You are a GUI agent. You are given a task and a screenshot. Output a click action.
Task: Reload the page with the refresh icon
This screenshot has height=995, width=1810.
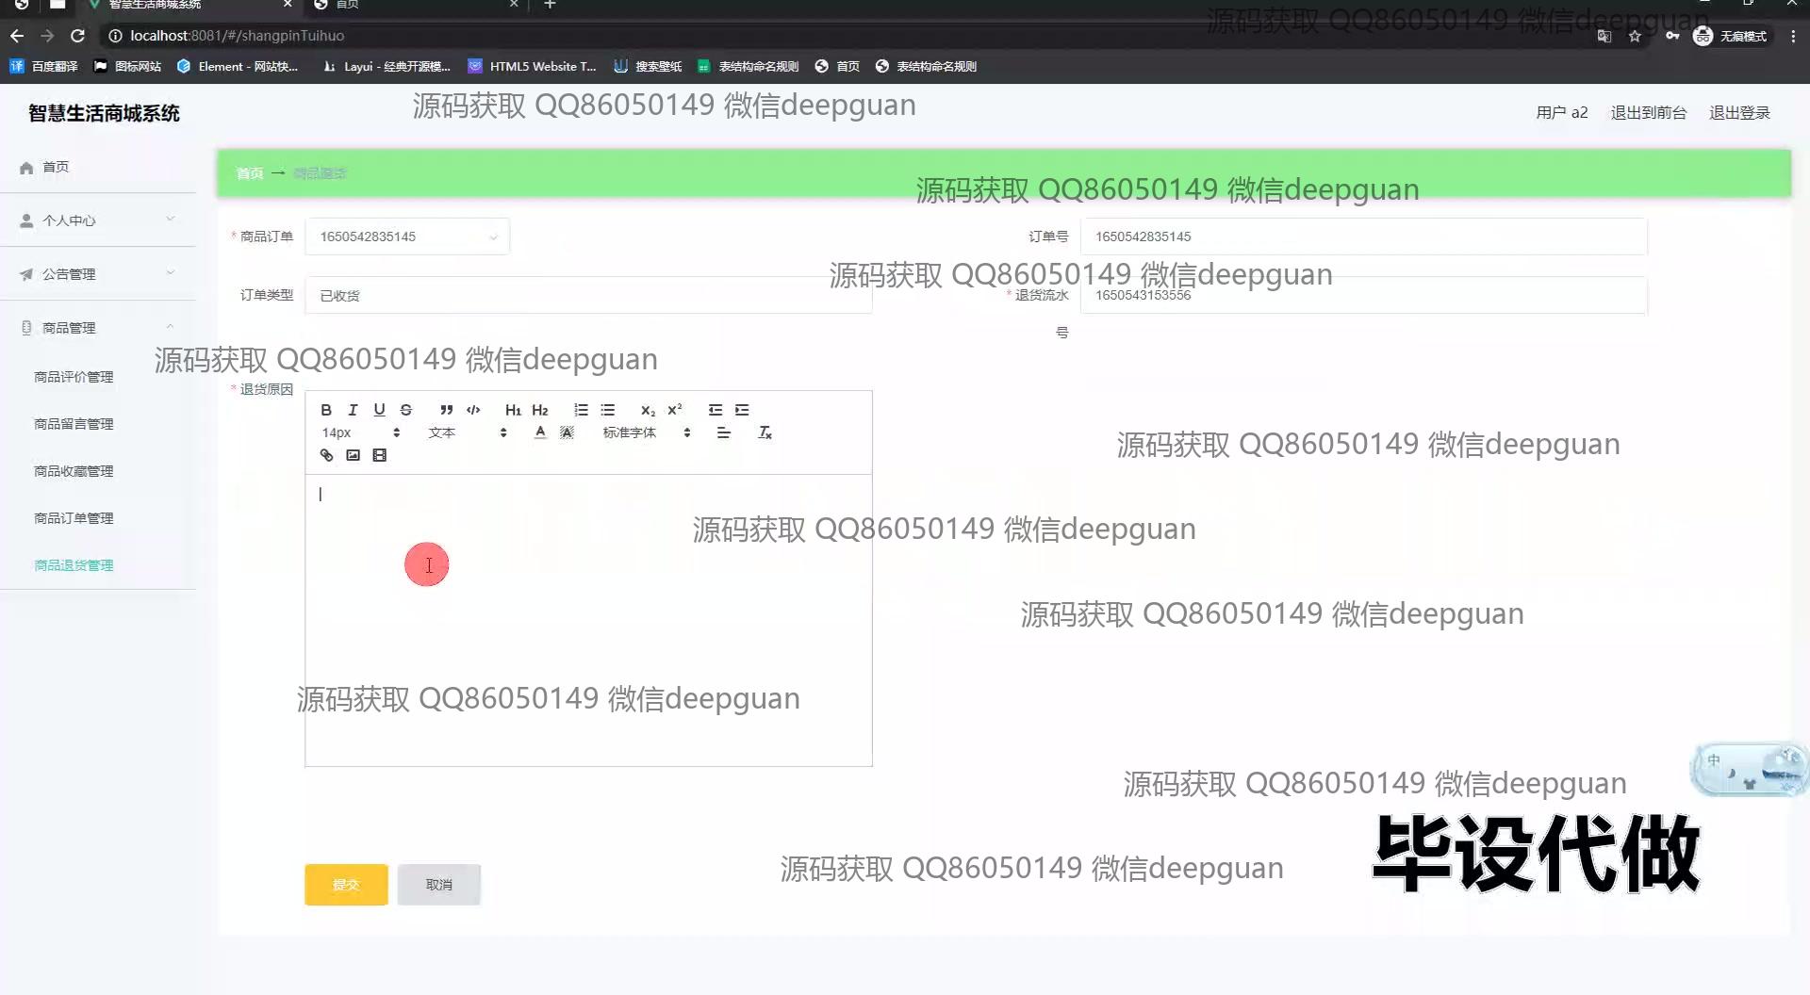78,36
